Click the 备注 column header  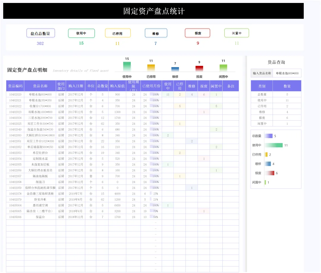pyautogui.click(x=231, y=86)
